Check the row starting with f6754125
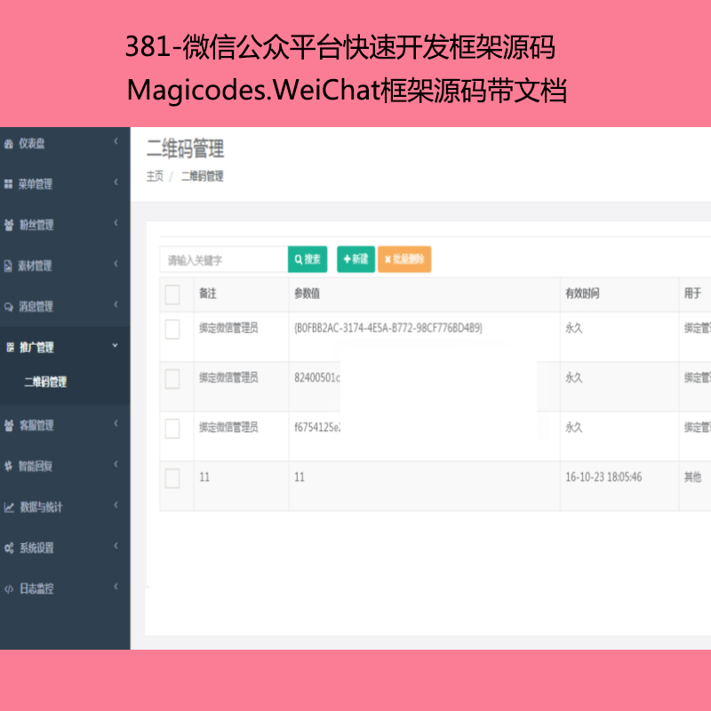711x711 pixels. pos(172,428)
